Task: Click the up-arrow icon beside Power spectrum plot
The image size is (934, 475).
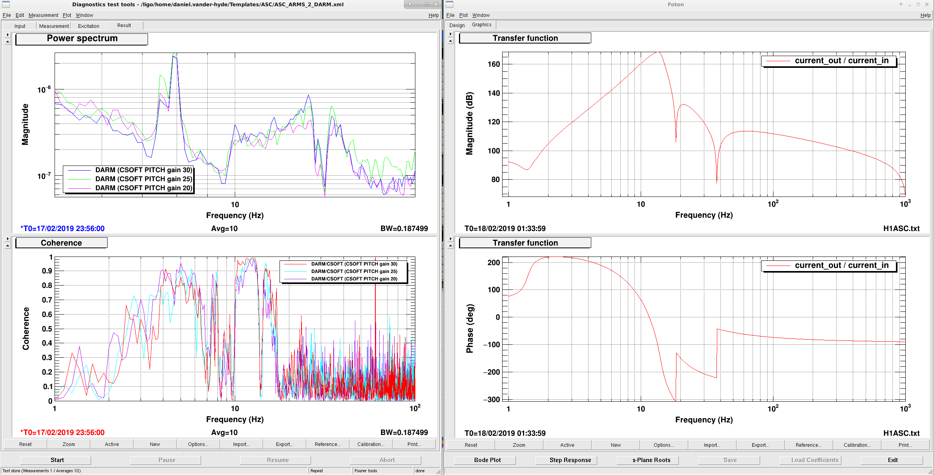Action: (7, 42)
